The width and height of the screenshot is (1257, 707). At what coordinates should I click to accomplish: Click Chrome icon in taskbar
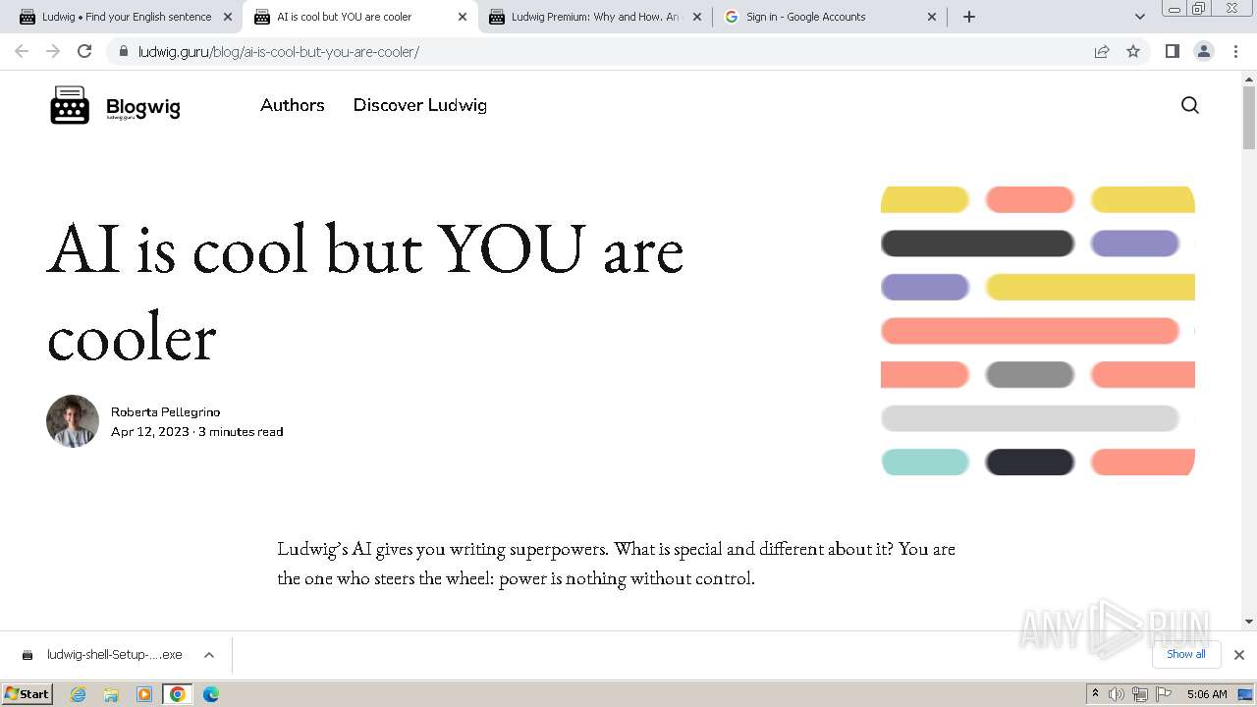178,694
